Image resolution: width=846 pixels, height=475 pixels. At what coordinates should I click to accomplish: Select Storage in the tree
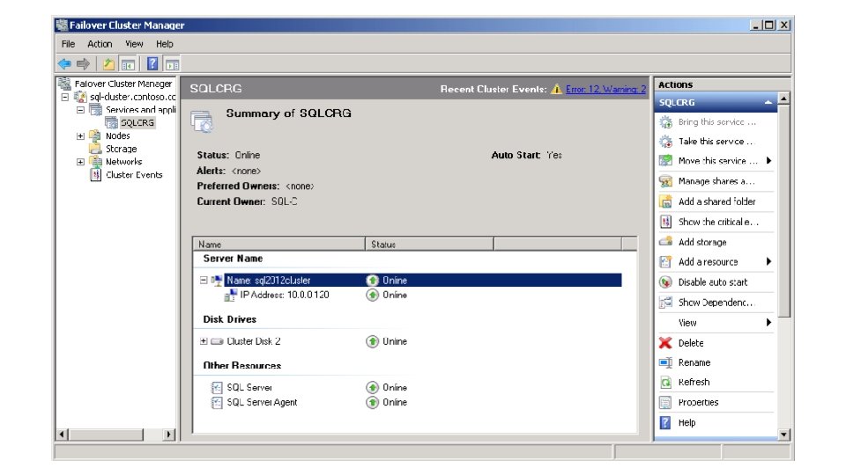(121, 149)
